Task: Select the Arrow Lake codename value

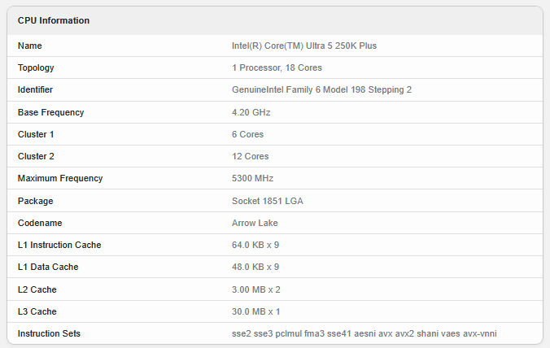Action: [255, 223]
